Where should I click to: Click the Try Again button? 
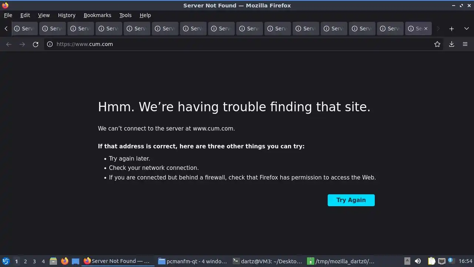(351, 200)
